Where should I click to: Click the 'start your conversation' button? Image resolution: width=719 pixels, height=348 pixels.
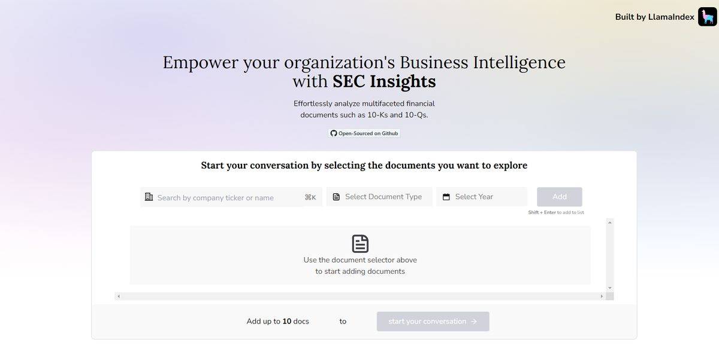click(x=433, y=321)
